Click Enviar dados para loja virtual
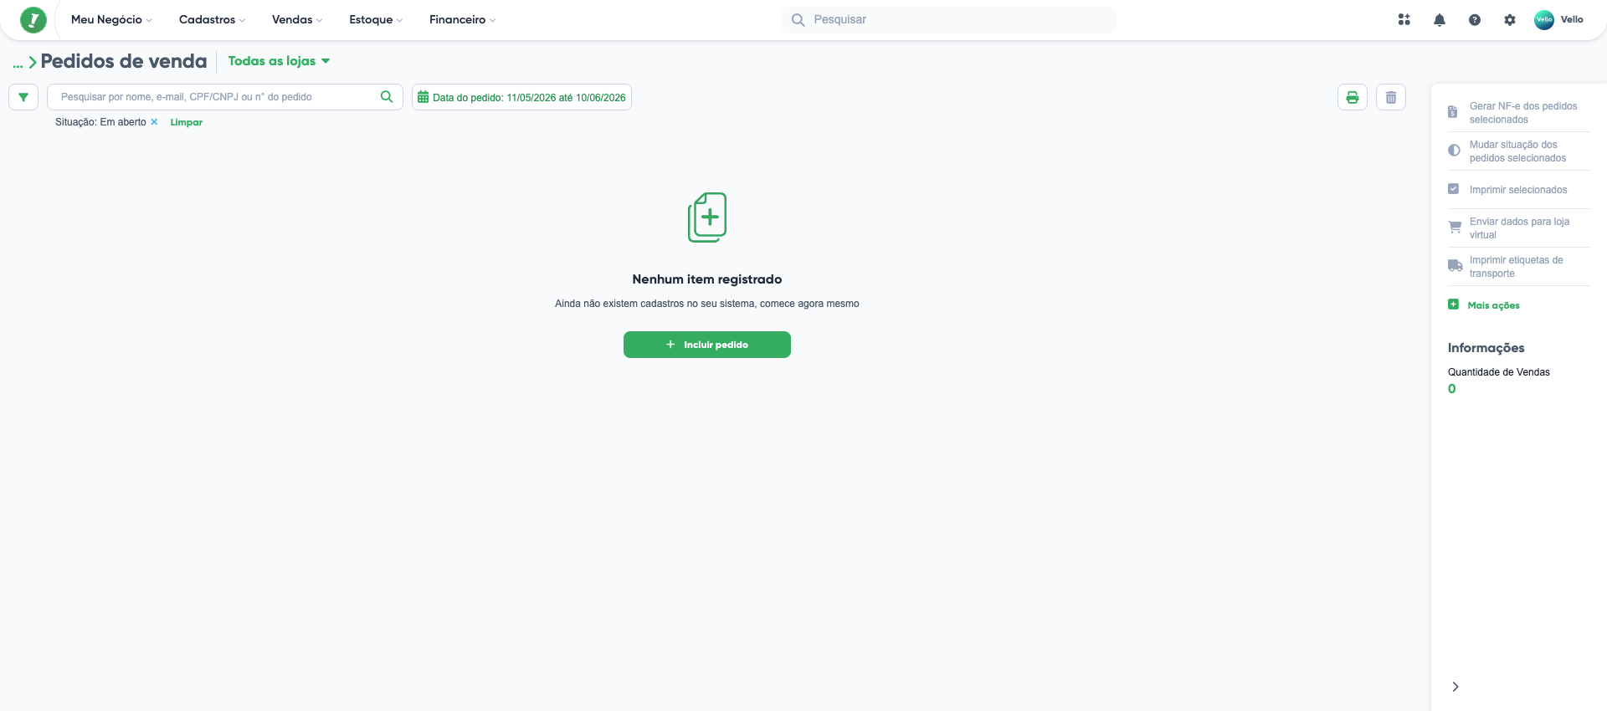This screenshot has height=711, width=1607. (1518, 228)
